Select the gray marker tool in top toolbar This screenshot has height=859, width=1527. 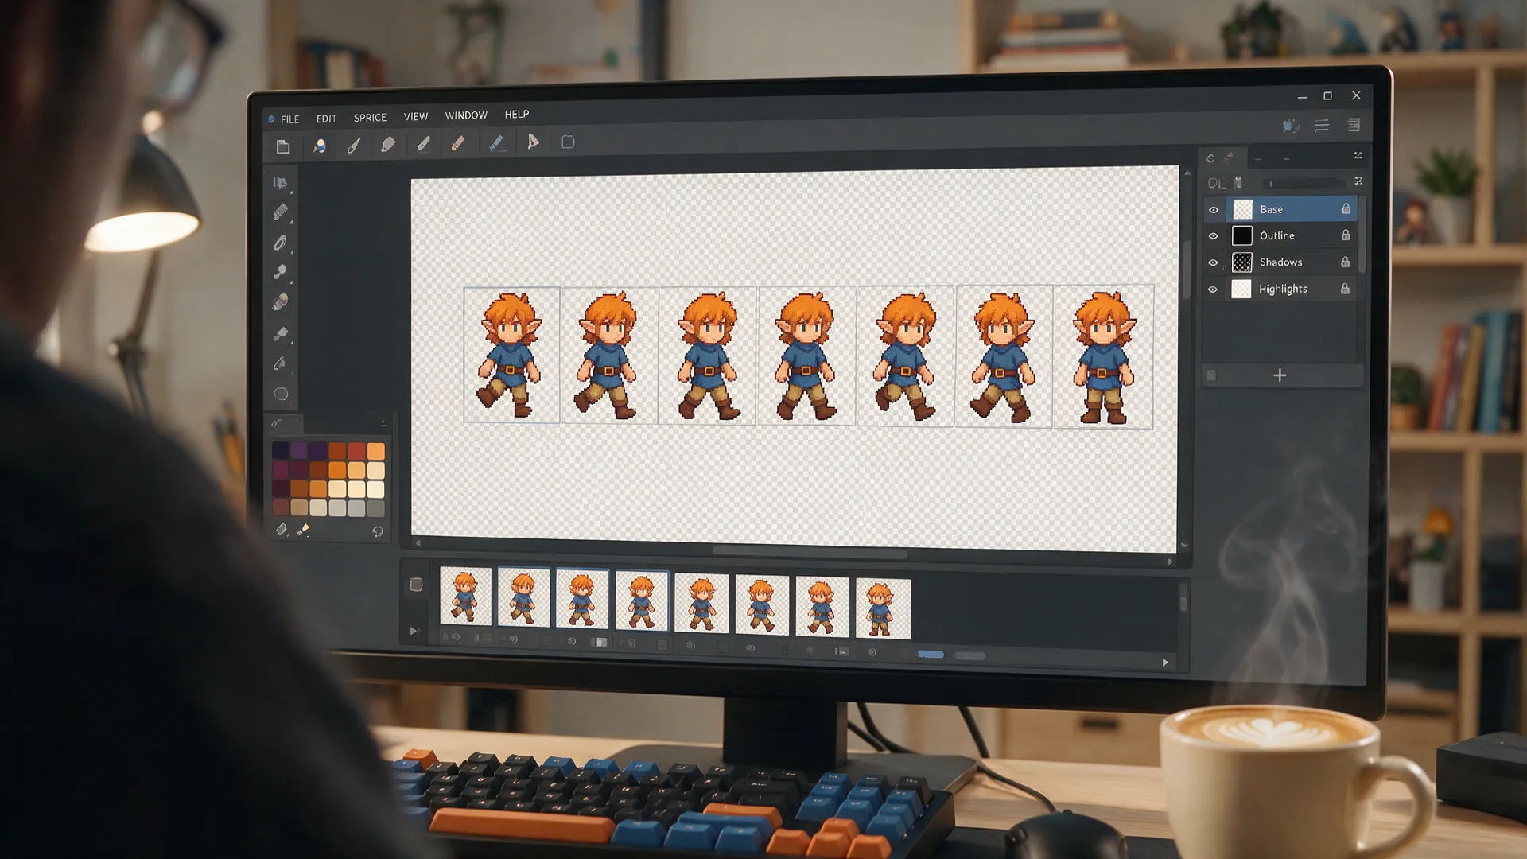click(x=388, y=144)
